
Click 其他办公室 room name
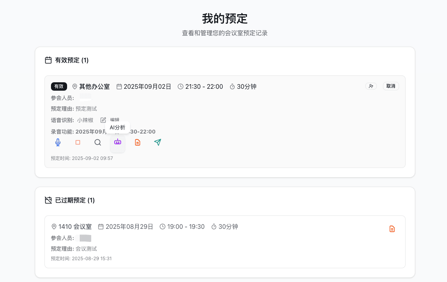tap(94, 86)
